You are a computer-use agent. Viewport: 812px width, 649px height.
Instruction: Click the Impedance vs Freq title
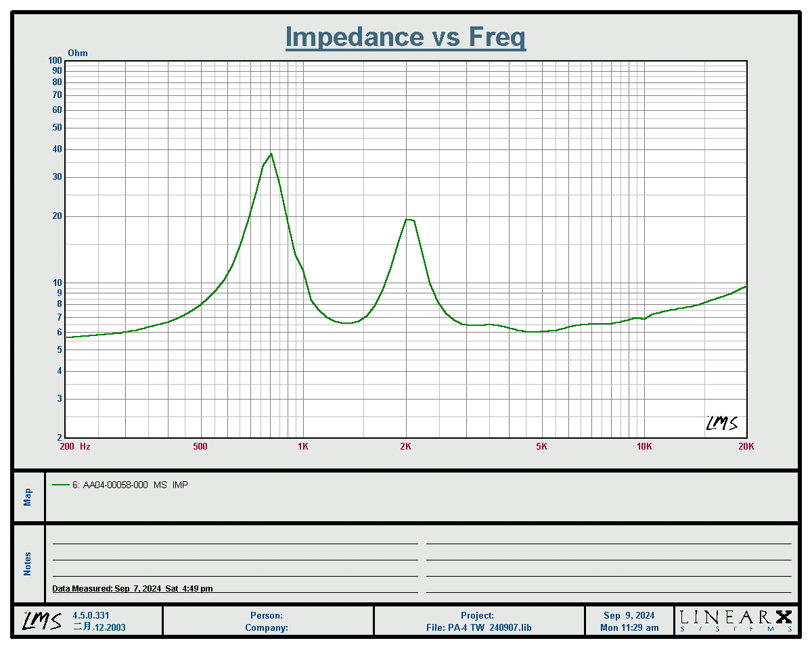(x=405, y=37)
